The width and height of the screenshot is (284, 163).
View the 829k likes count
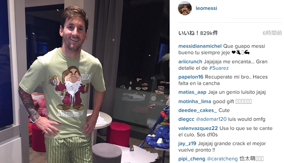pyautogui.click(x=198, y=33)
